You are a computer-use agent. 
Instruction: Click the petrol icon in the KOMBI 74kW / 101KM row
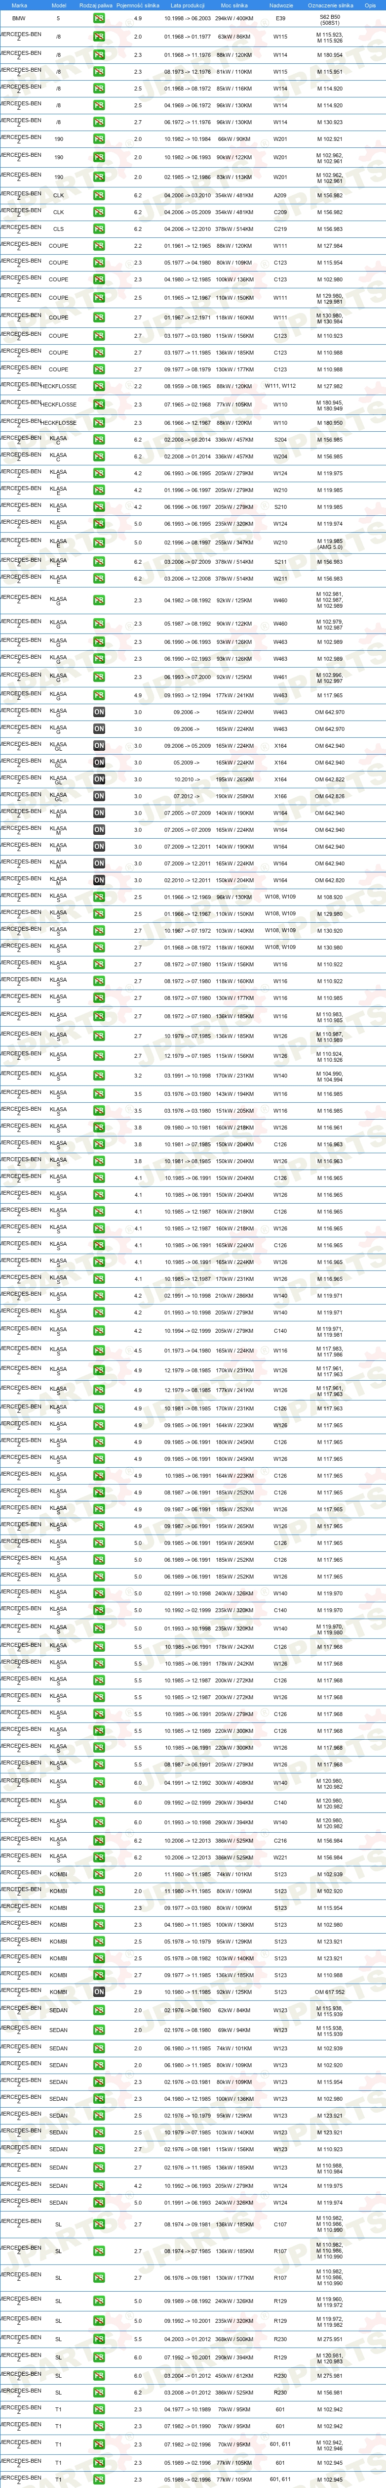coord(98,1875)
